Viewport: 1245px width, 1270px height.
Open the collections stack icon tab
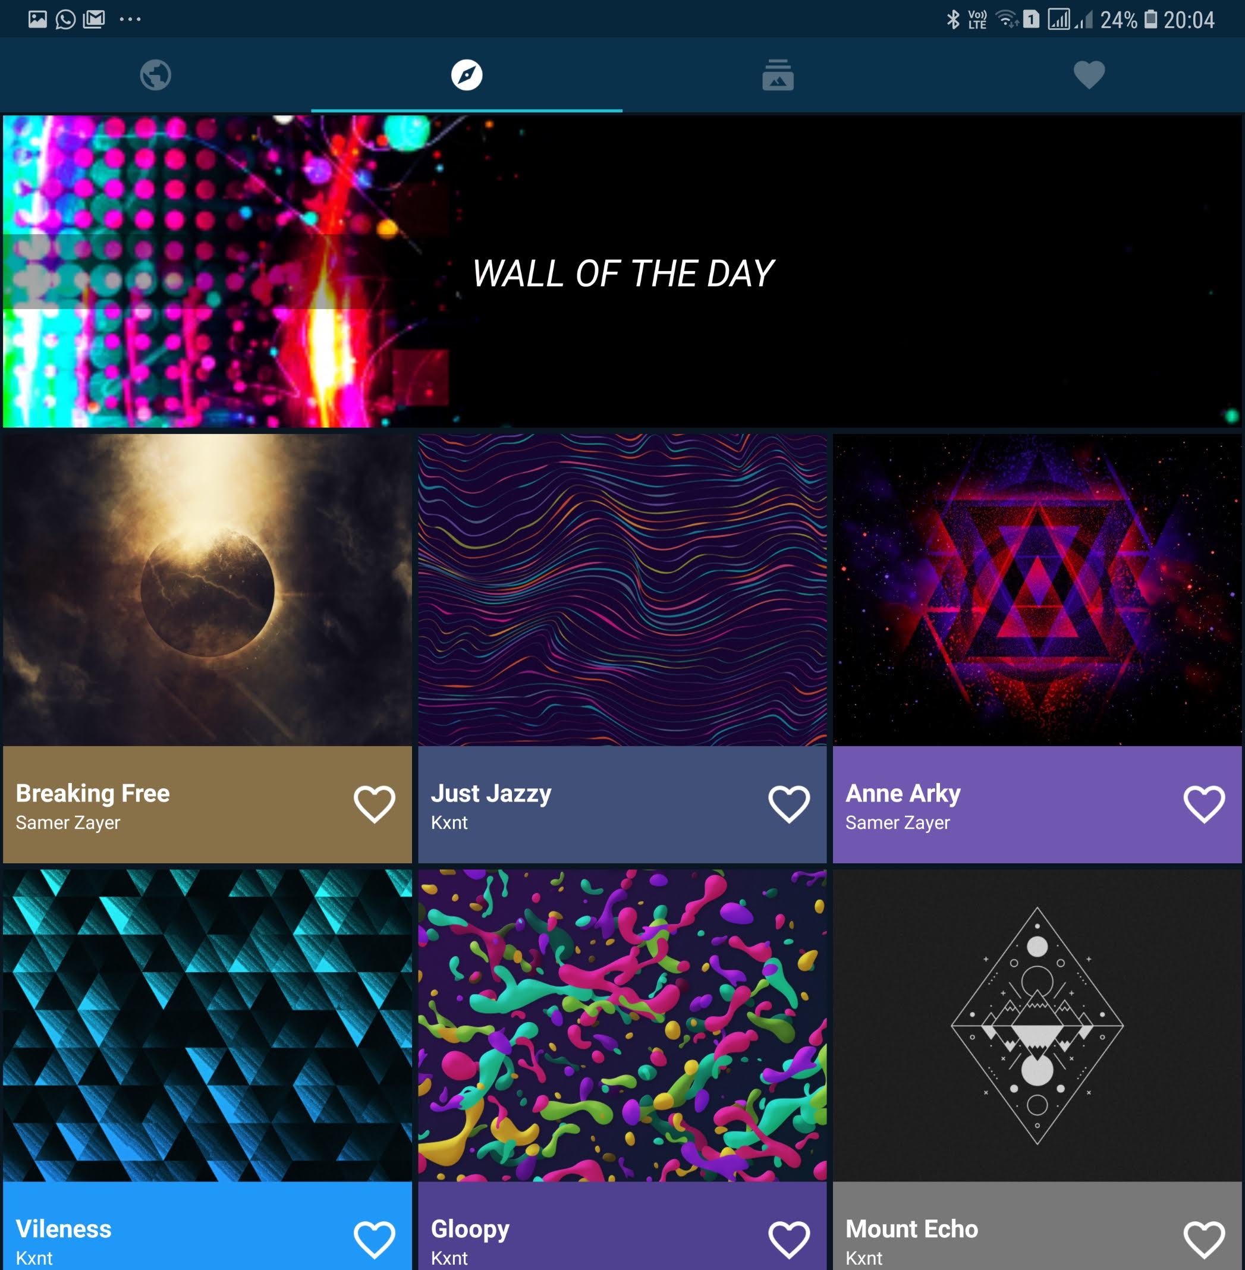pos(778,74)
